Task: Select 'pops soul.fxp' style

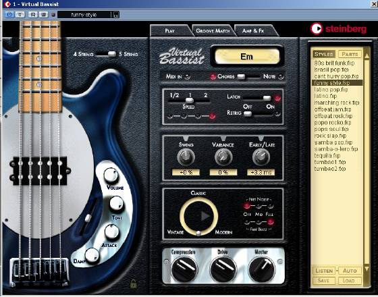Action: [331, 129]
